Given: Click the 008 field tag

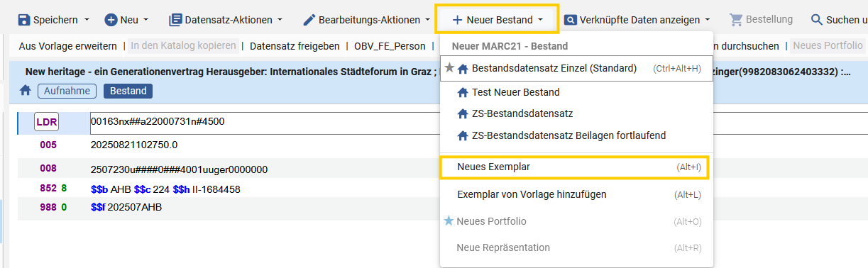Looking at the screenshot, I should click(x=48, y=169).
